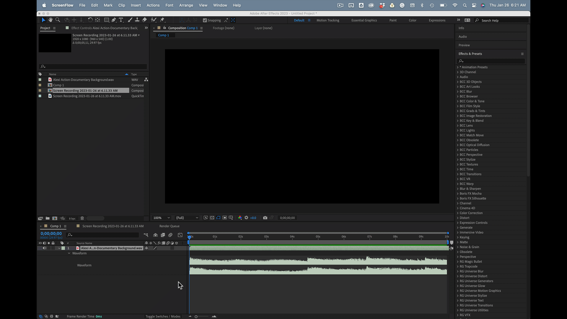Mute audio of layer 1
567x319 pixels.
pos(45,248)
